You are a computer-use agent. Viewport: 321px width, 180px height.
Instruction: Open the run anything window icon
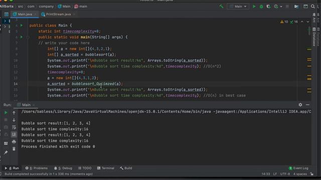pyautogui.click(x=305, y=6)
